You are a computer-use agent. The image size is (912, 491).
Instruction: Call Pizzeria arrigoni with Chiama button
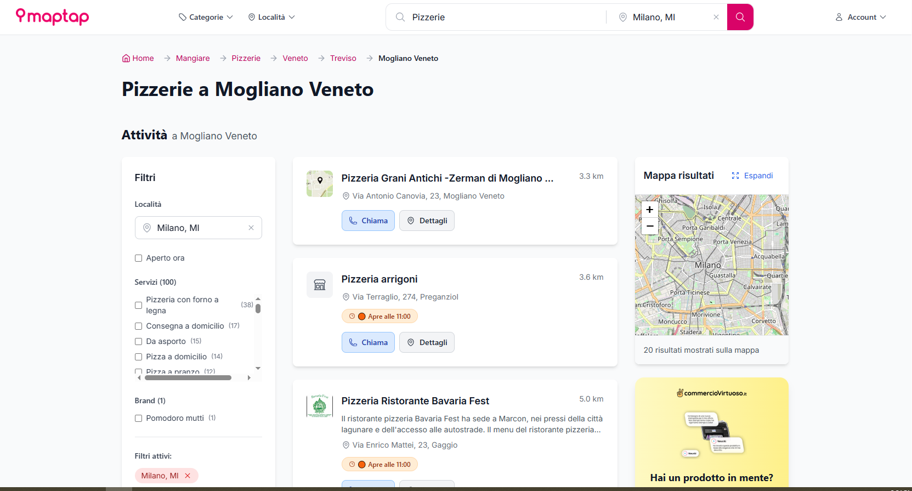[x=368, y=342]
